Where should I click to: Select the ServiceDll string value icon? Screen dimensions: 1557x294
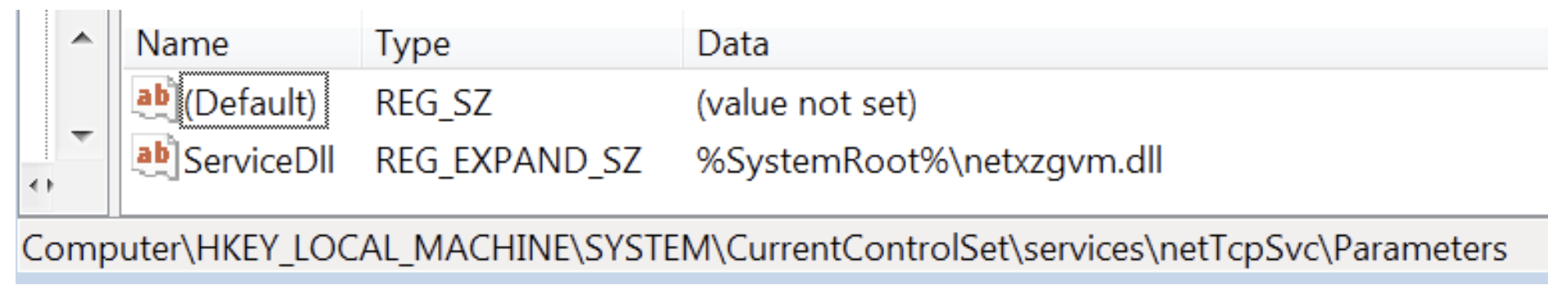[x=153, y=158]
